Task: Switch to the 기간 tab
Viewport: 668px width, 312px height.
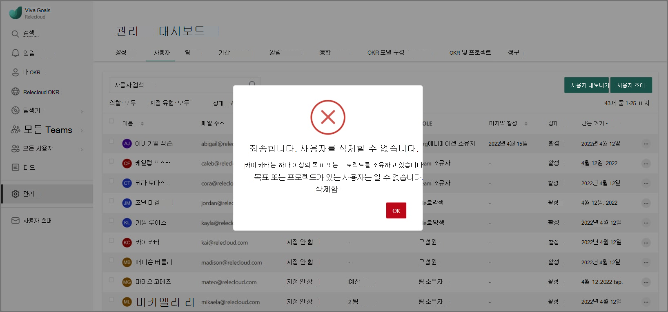Action: pos(224,52)
